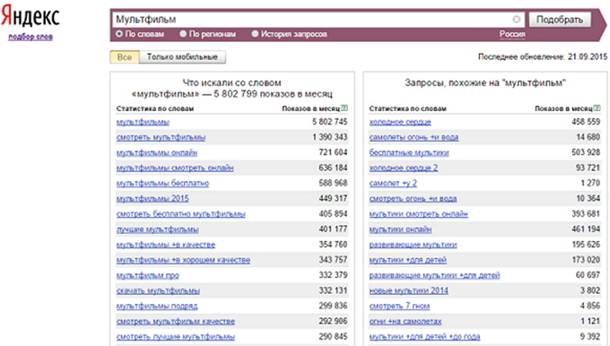Image resolution: width=610 pixels, height=346 pixels.
Task: Open the 'мультики онлайн' similar query link
Action: pos(400,229)
